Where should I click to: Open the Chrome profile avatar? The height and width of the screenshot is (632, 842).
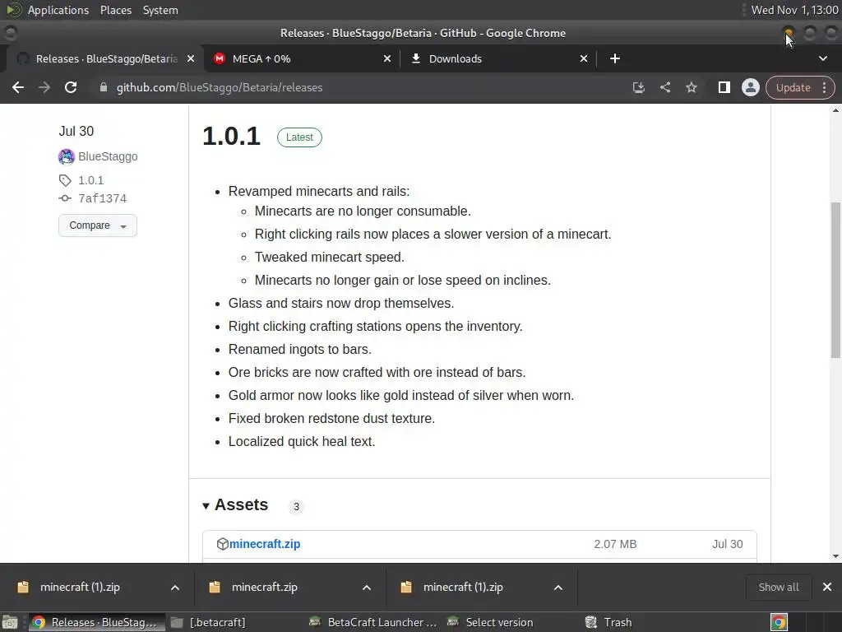click(750, 87)
